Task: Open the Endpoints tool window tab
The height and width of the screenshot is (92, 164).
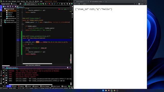Action: tap(36, 86)
